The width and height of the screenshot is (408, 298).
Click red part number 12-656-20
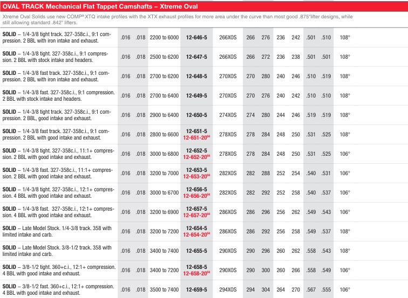[196, 196]
